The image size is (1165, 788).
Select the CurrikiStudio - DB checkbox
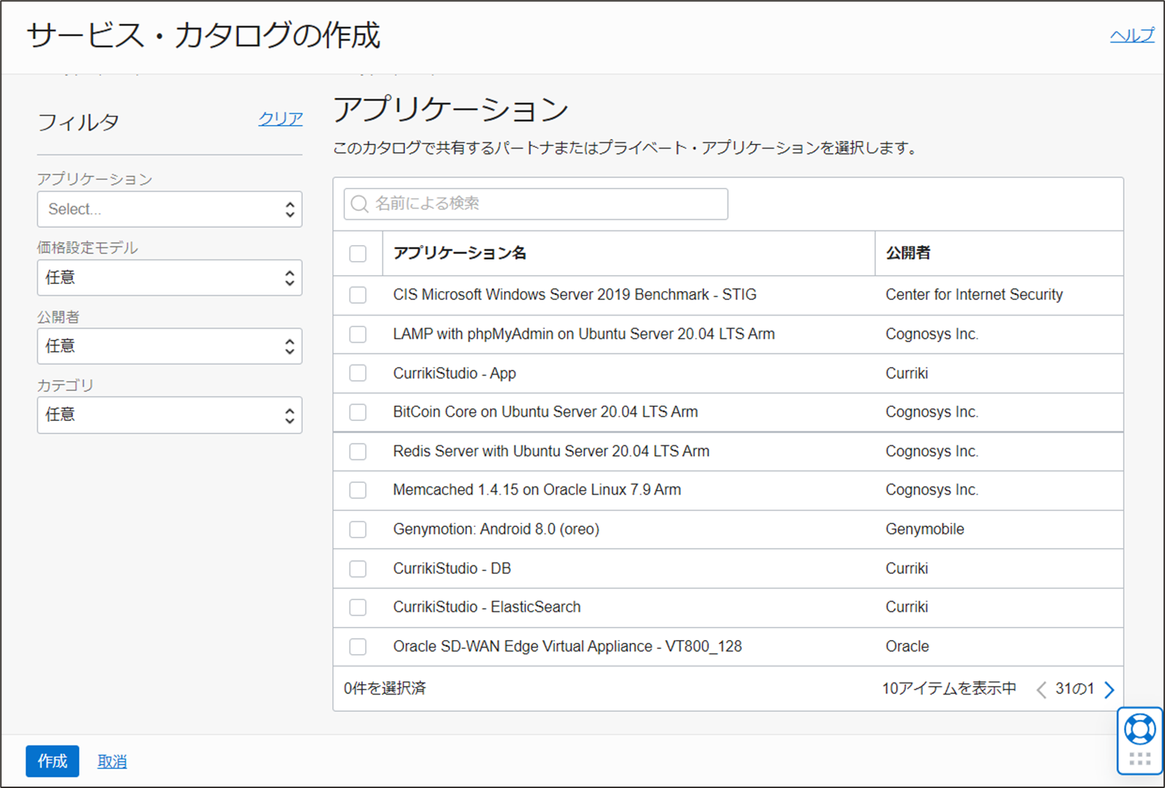click(x=358, y=569)
